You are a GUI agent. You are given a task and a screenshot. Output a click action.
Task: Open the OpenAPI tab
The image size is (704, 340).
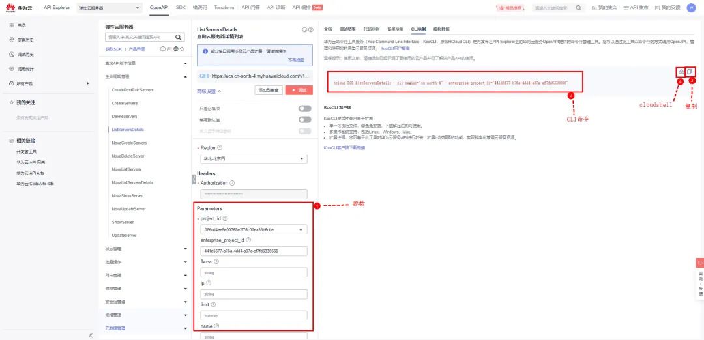[x=159, y=8]
